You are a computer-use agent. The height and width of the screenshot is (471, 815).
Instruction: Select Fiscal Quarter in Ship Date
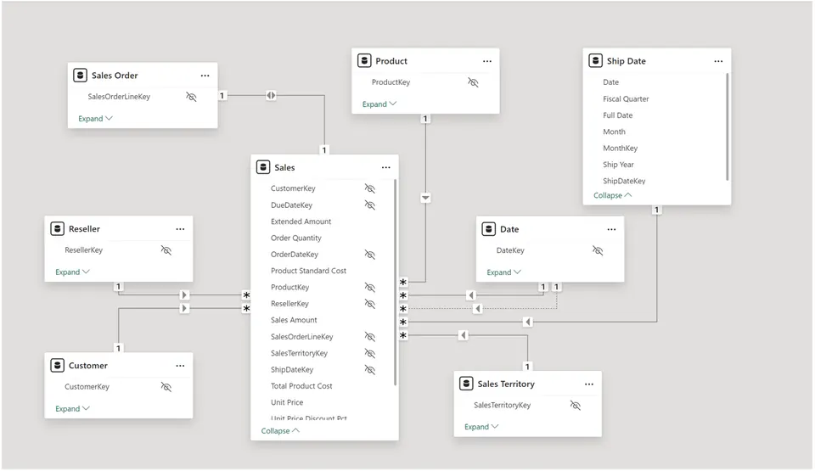point(626,98)
